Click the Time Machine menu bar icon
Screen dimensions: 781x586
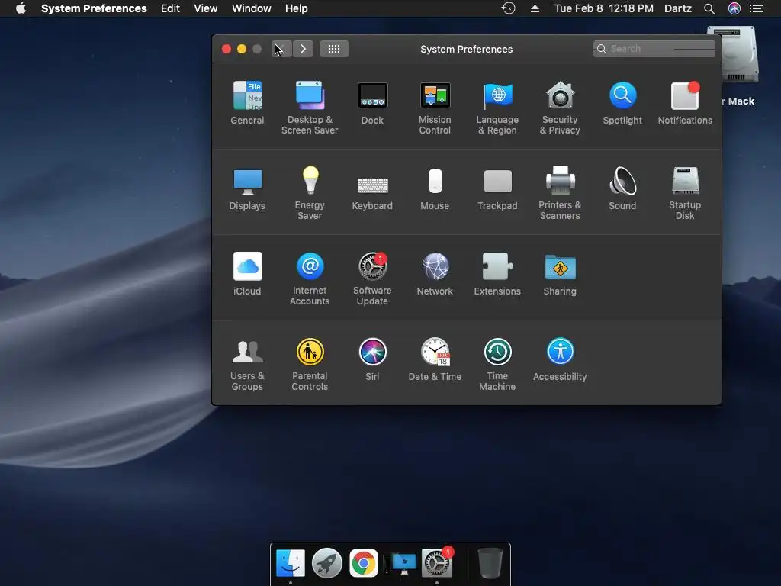508,8
